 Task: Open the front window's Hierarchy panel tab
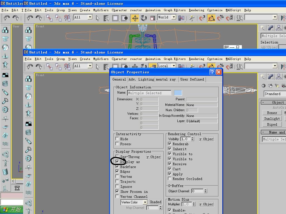[279, 77]
